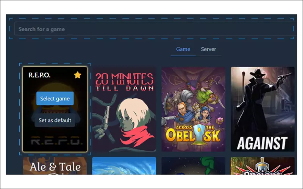This screenshot has width=303, height=189.
Task: Toggle the yellow favorite star on R.E.P.O.
Action: pyautogui.click(x=78, y=75)
